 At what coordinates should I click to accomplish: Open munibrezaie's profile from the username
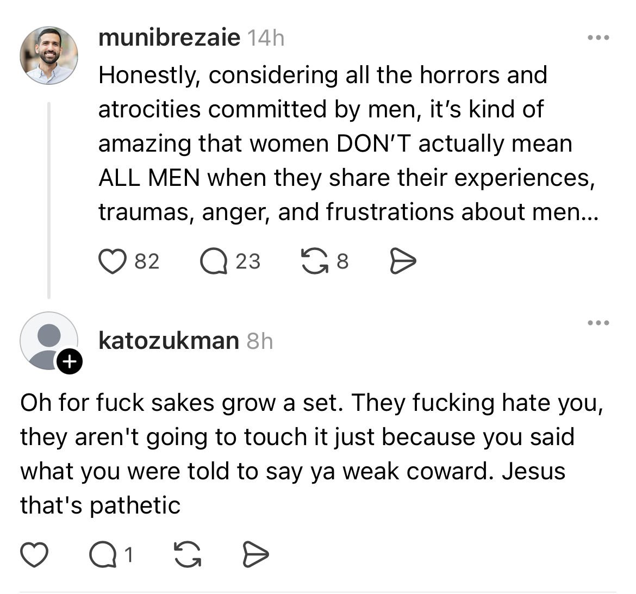(169, 37)
